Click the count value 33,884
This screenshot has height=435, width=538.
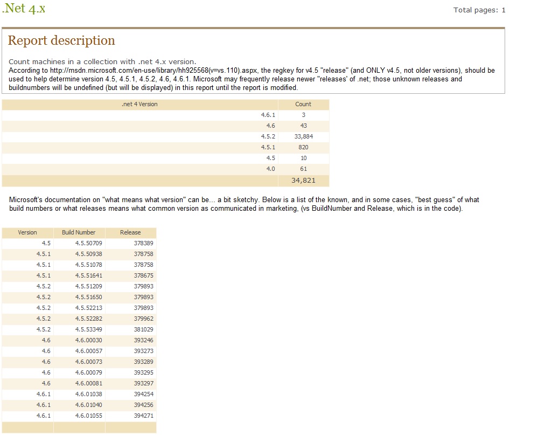click(x=303, y=136)
